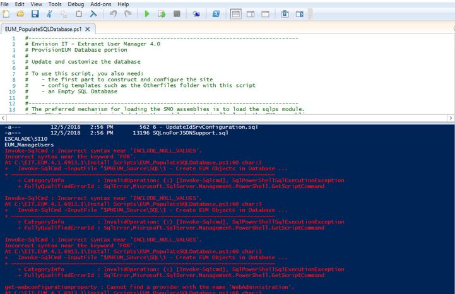
Task: Open the Help menu
Action: (x=123, y=4)
